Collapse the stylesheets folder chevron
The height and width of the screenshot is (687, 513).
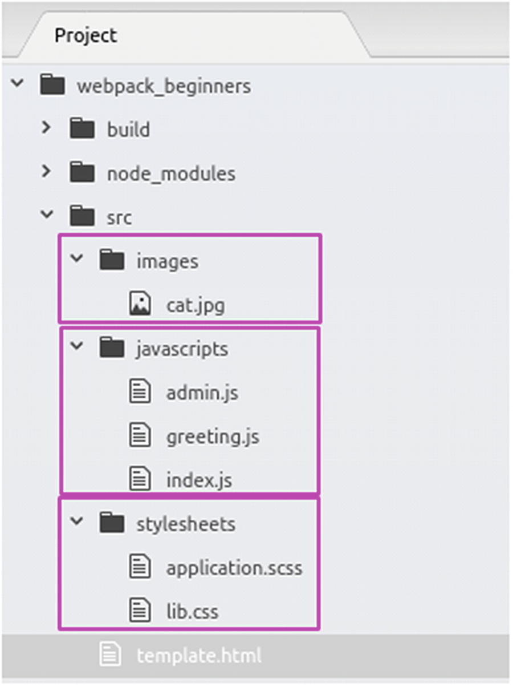click(x=76, y=522)
